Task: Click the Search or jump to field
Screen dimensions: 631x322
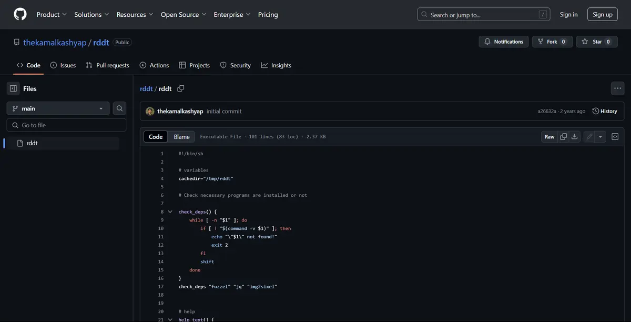Action: 483,15
